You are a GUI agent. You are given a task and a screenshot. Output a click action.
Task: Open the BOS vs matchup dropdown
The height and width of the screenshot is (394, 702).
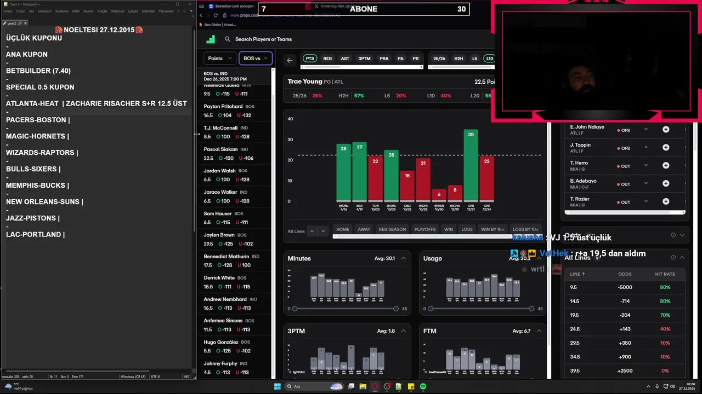256,59
